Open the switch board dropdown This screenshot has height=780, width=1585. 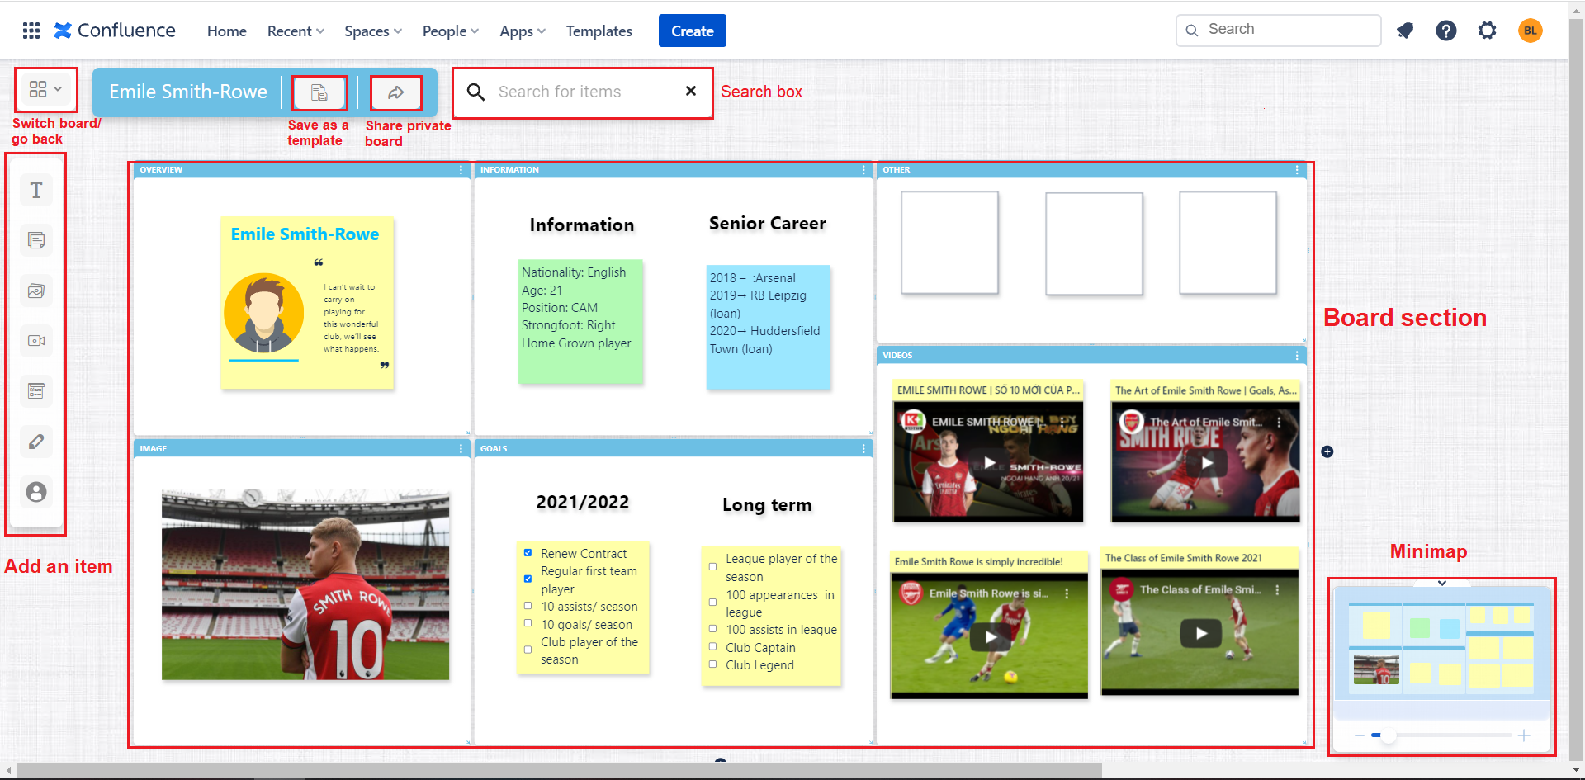(x=45, y=89)
